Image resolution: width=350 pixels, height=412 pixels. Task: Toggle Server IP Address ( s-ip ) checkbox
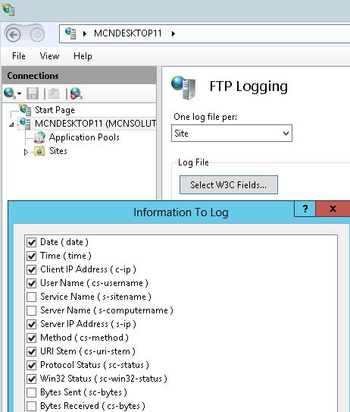(x=32, y=324)
